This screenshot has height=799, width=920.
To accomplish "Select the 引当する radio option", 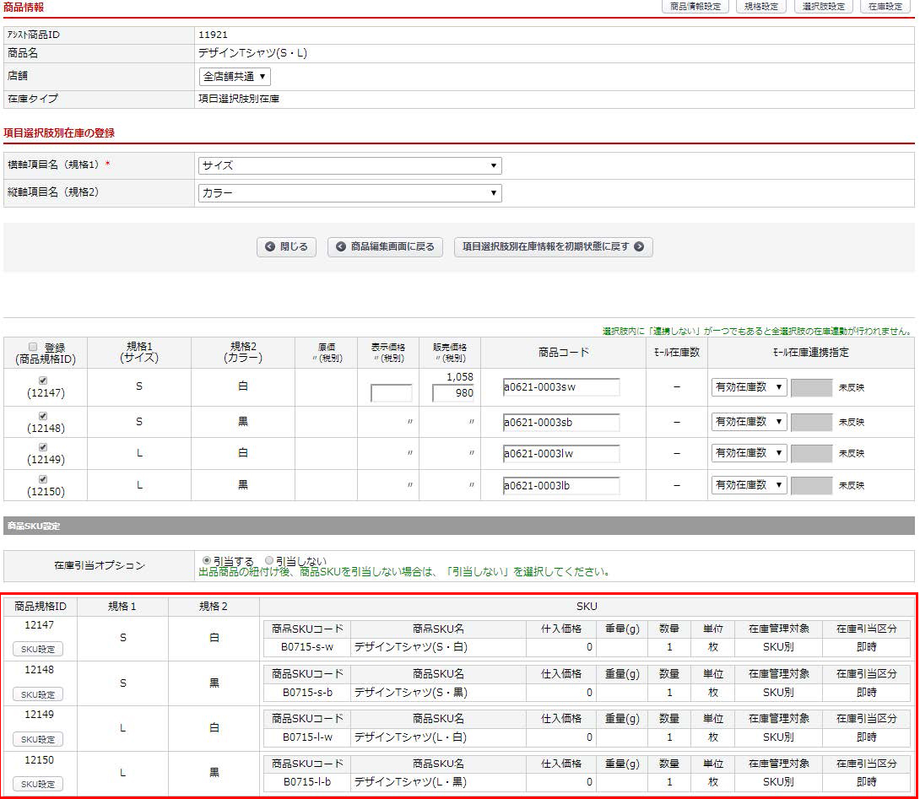I will pyautogui.click(x=206, y=560).
